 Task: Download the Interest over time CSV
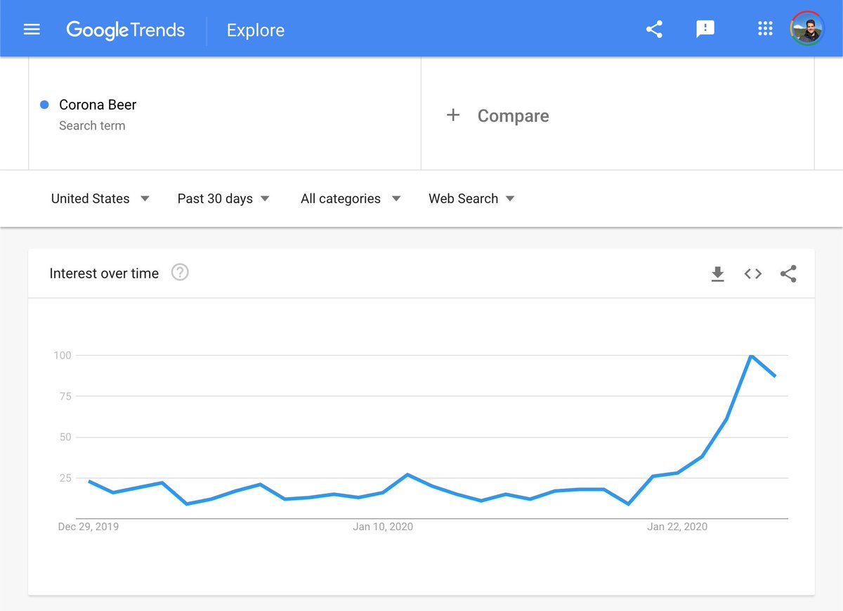point(717,274)
